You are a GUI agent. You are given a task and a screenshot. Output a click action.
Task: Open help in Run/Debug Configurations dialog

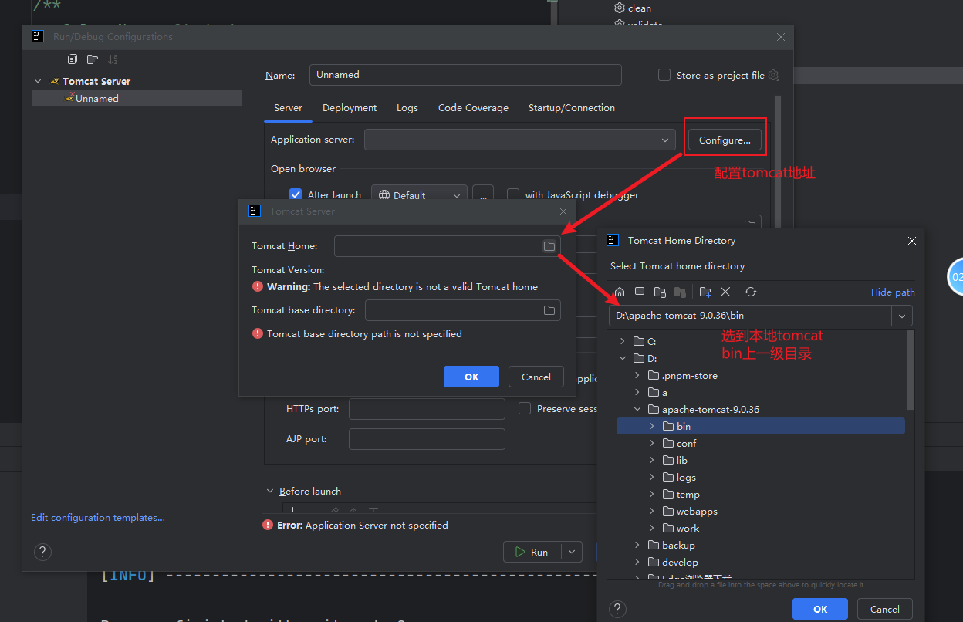click(x=43, y=552)
